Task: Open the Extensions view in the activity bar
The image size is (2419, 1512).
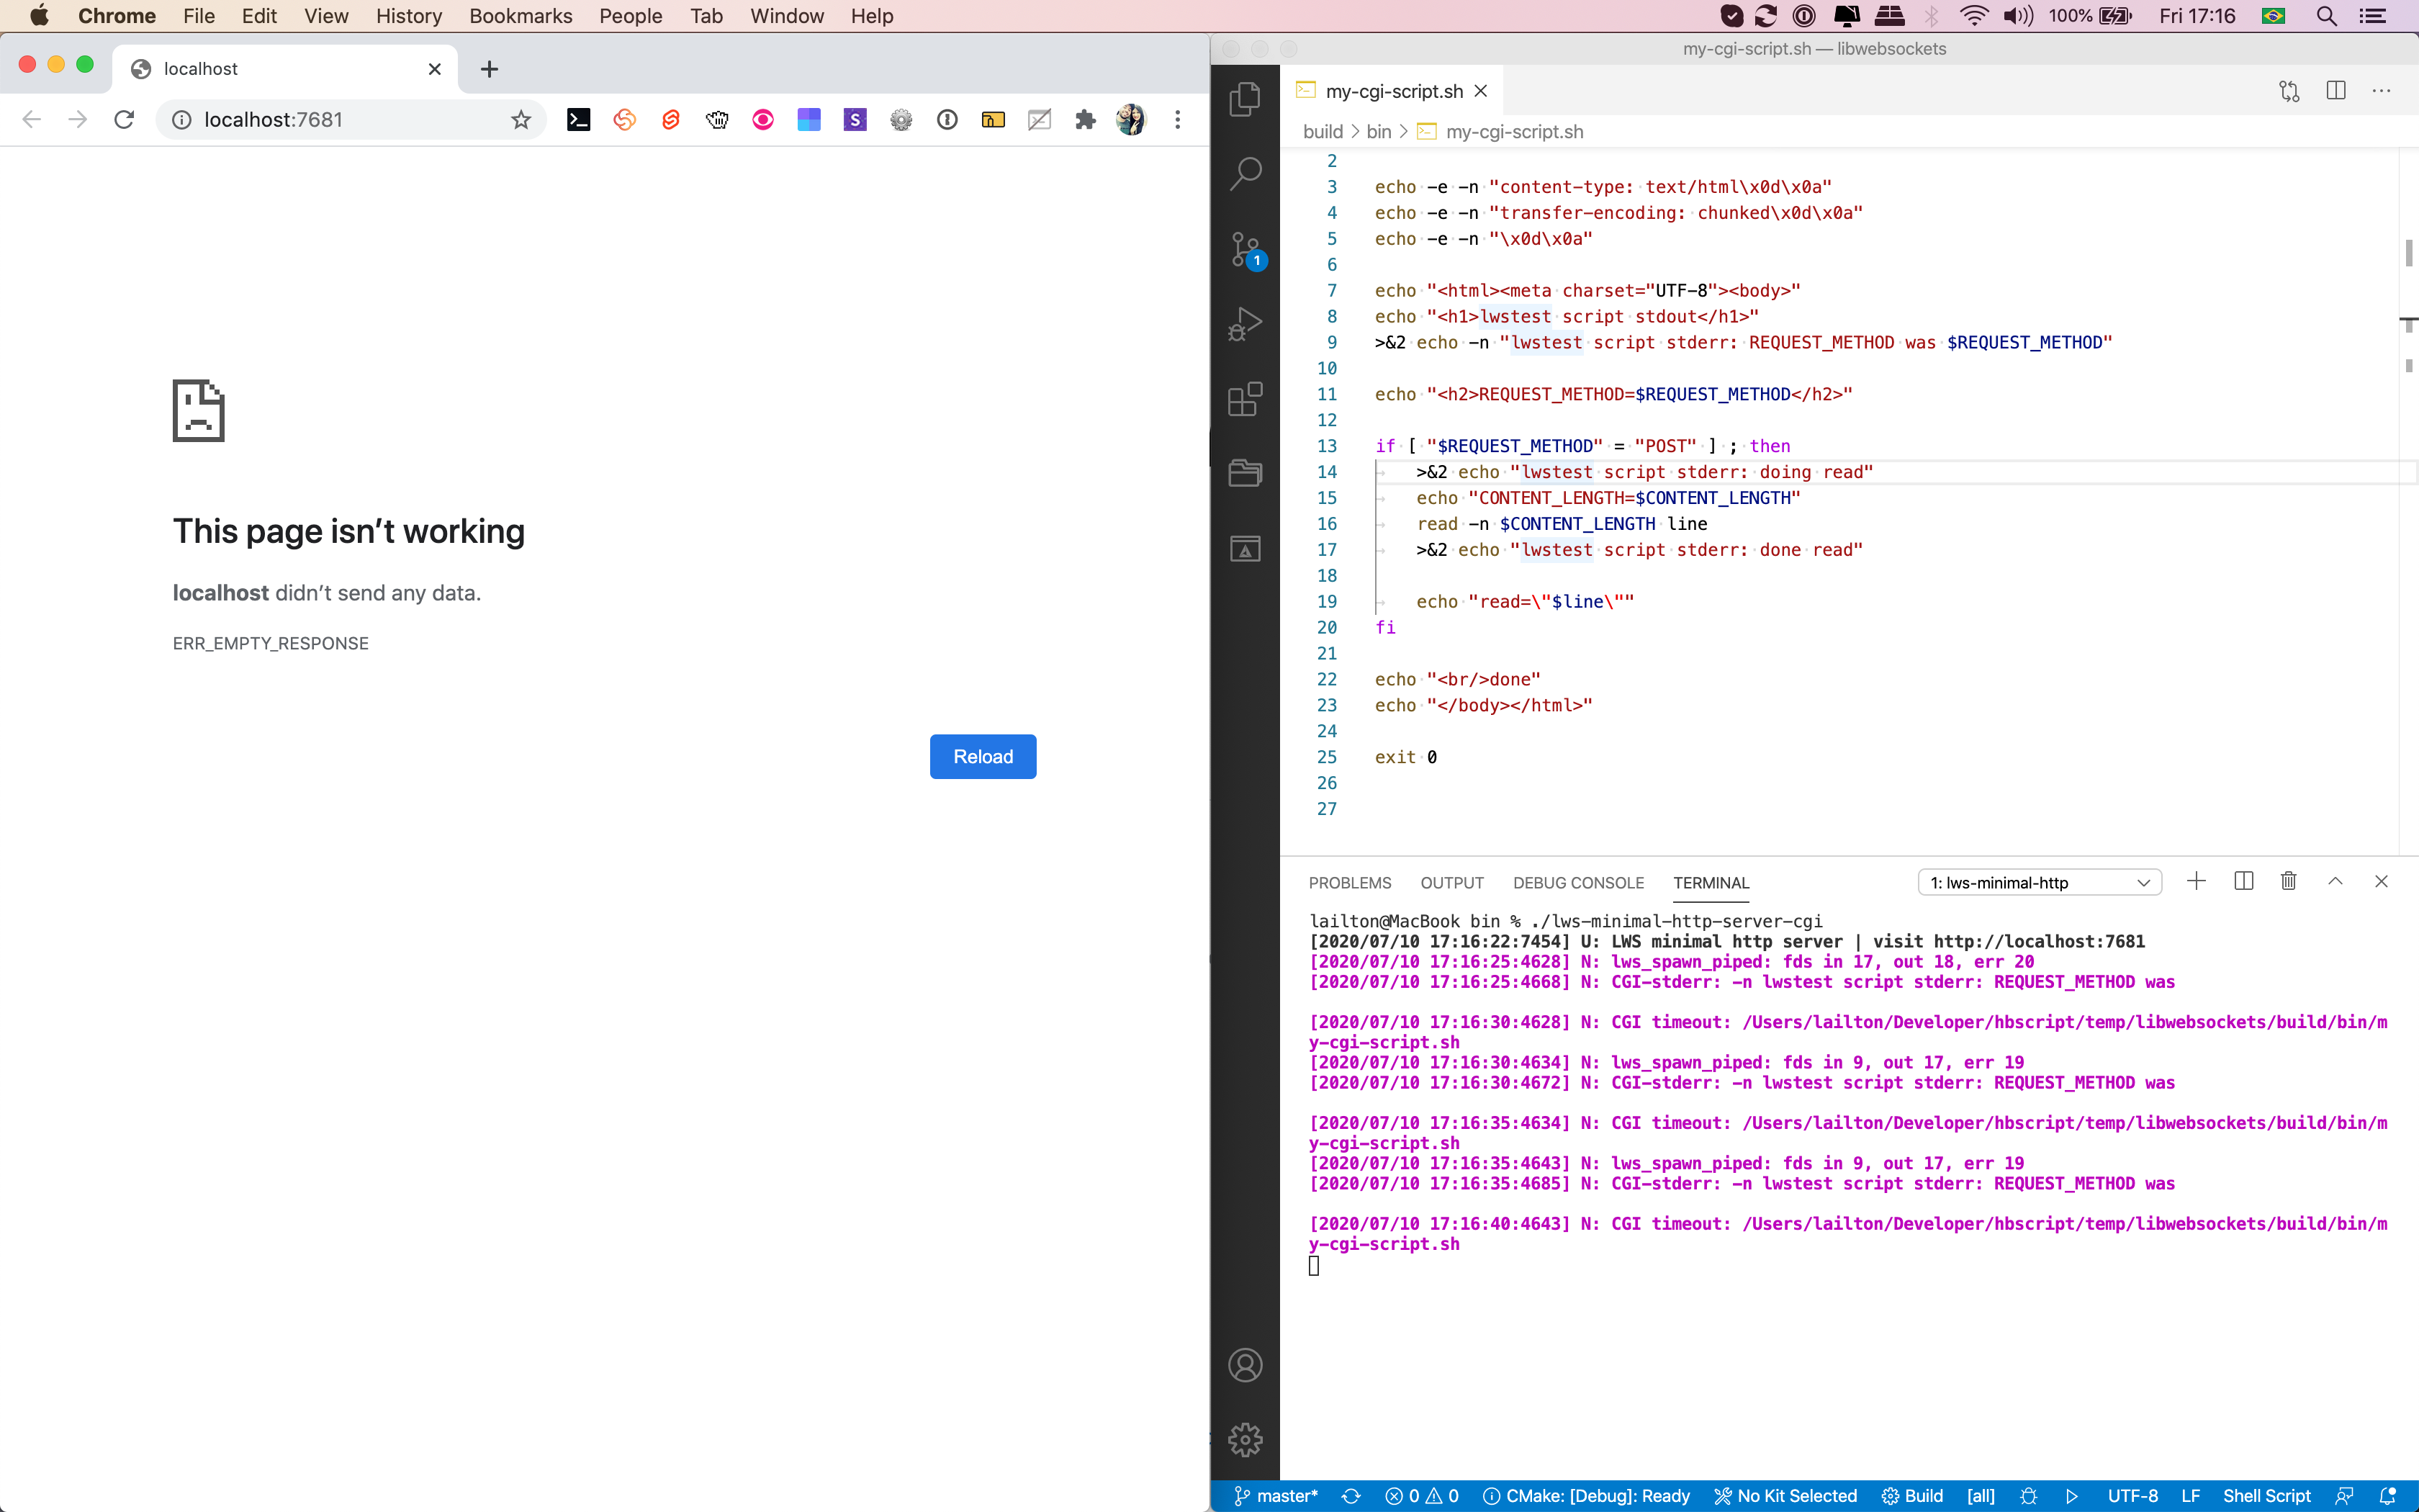Action: (x=1245, y=399)
